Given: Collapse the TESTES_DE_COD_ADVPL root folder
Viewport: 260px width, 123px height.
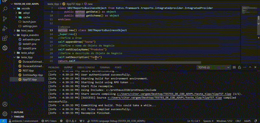Looking at the screenshot, I should pos(24,4).
